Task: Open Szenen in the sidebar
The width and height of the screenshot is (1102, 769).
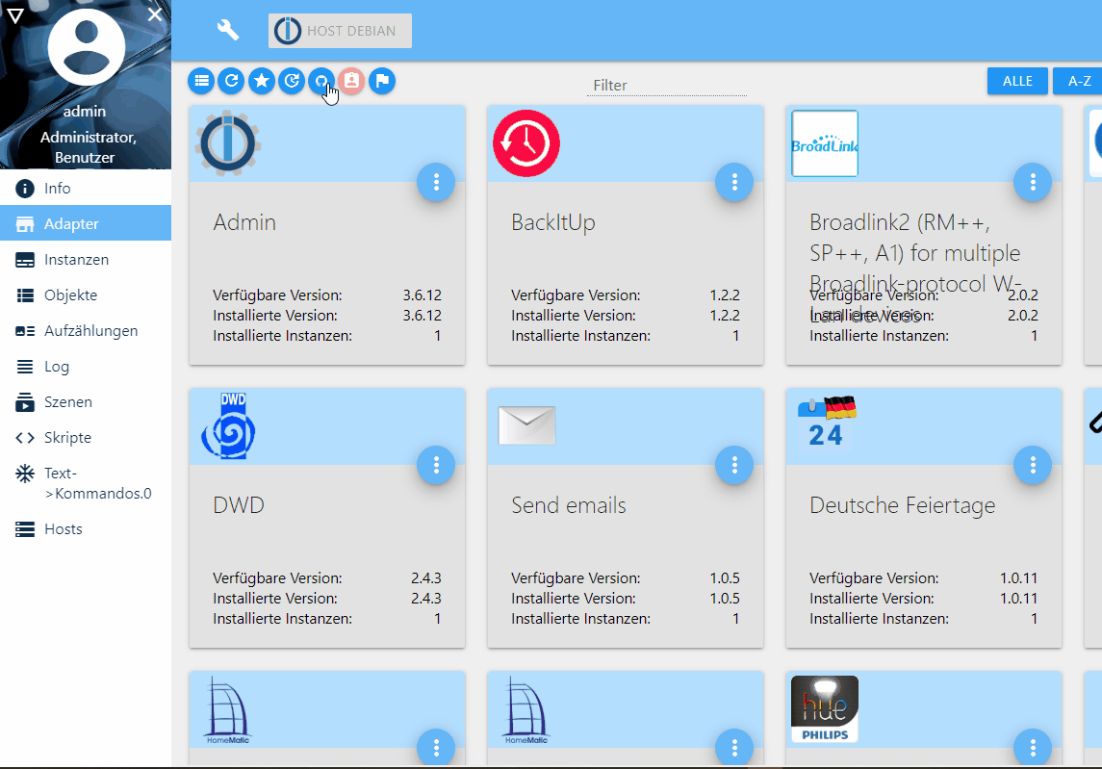Action: 86,402
